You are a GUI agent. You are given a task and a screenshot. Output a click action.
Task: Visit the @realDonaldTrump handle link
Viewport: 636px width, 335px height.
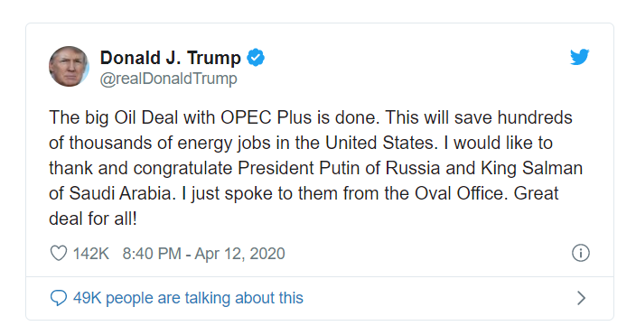tap(168, 79)
